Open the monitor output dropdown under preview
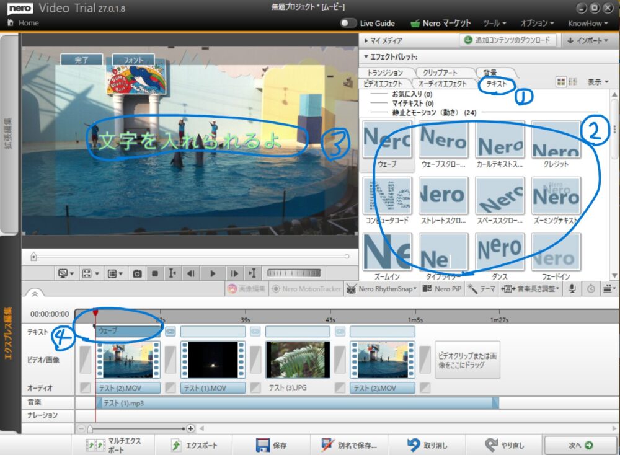The height and width of the screenshot is (455, 620). [x=66, y=273]
